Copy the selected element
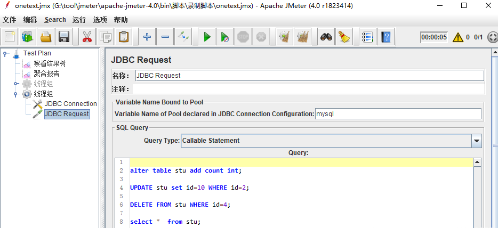Image resolution: width=498 pixels, height=228 pixels. pyautogui.click(x=105, y=37)
